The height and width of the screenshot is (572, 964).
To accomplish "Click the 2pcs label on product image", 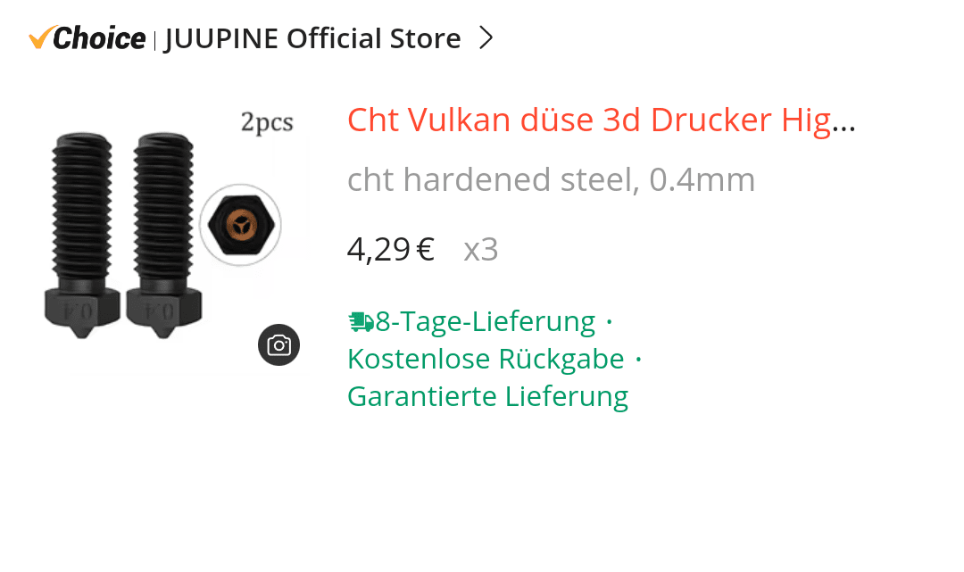I will point(267,122).
